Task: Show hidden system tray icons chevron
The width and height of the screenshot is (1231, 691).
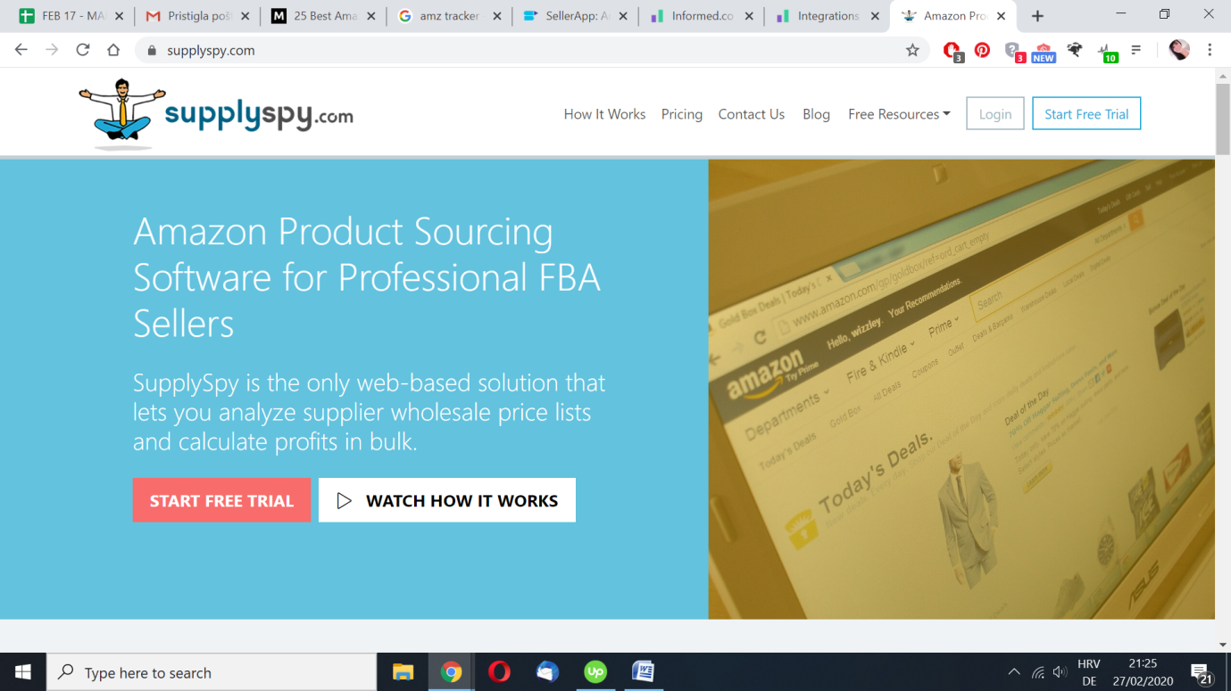Action: tap(1013, 672)
